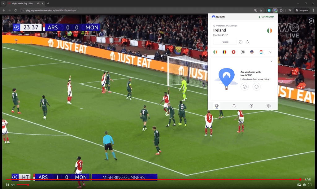Mute the video player volume
317x189 pixels.
13,185
